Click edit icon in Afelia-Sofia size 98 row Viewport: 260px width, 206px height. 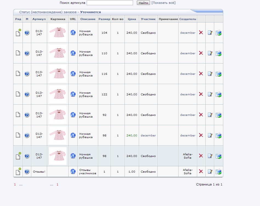(210, 156)
